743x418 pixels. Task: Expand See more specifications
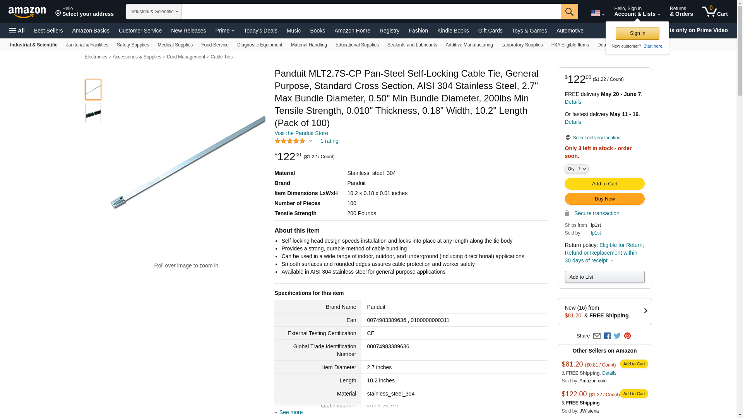click(x=291, y=412)
